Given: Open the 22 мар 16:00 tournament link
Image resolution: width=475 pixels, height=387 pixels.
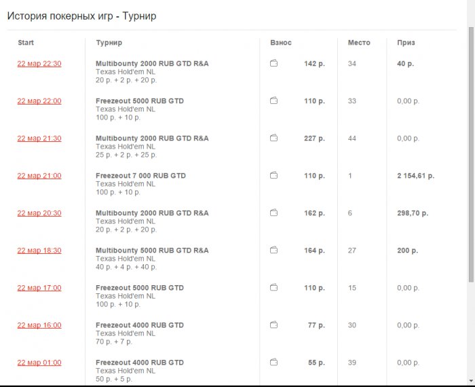Looking at the screenshot, I should 39,325.
